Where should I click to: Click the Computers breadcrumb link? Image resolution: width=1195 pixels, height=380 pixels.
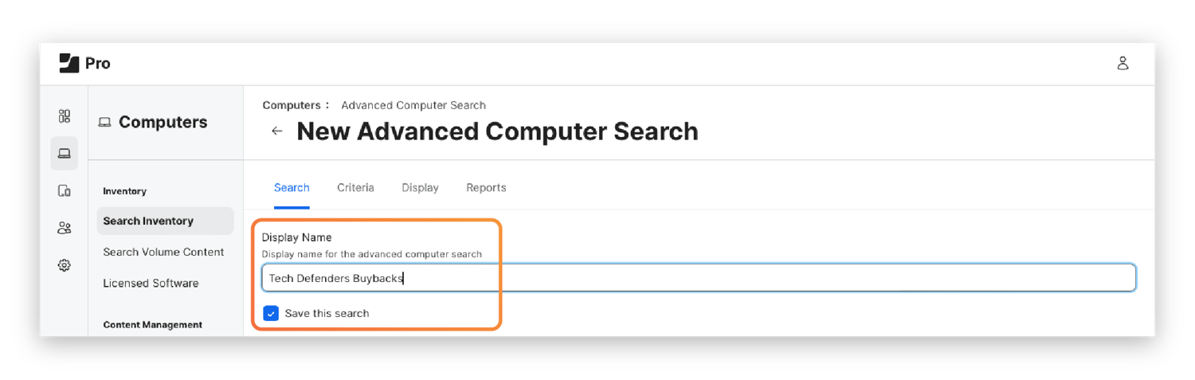[292, 105]
